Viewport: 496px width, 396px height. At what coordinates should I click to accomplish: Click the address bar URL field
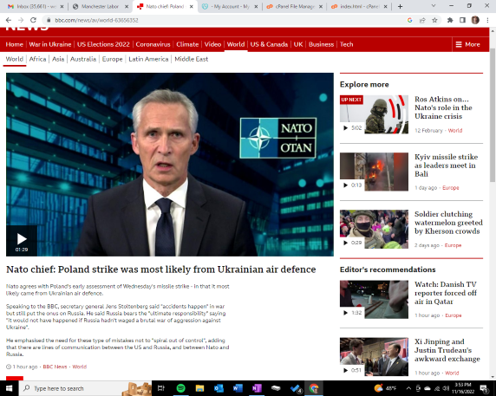click(221, 20)
